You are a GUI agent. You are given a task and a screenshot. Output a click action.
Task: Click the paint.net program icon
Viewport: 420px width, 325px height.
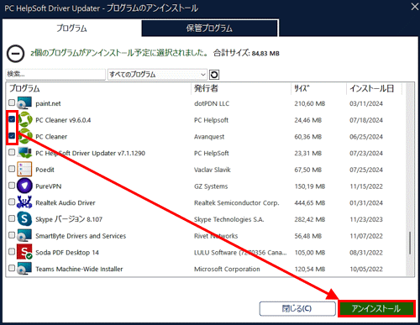(x=24, y=103)
